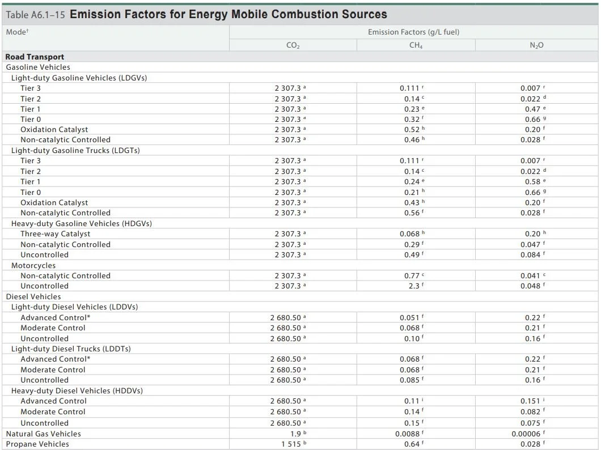The image size is (601, 450).
Task: Select CH4 value 0.085 for LDDT Uncontrolled
Action: [411, 380]
